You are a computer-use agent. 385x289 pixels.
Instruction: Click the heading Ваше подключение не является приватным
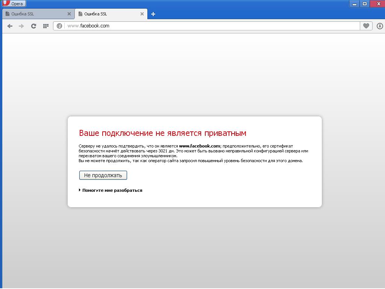162,133
